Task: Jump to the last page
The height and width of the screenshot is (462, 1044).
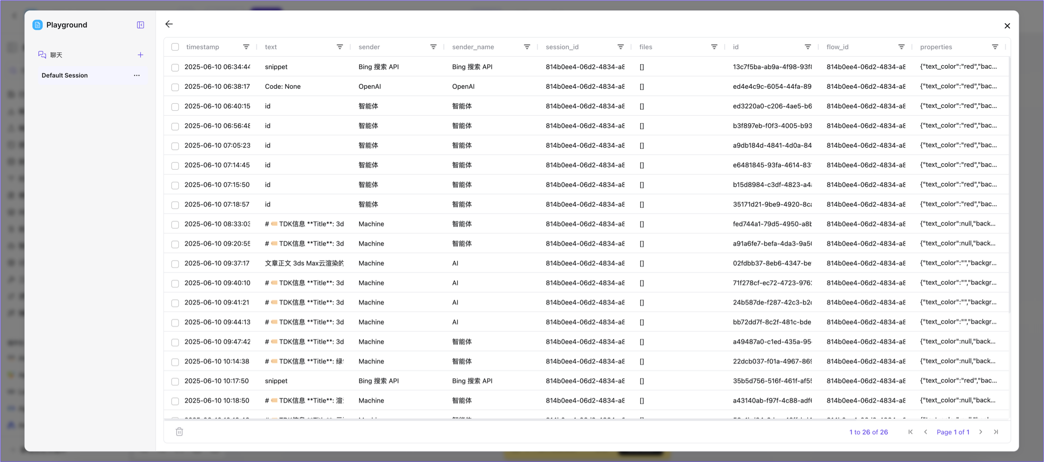Action: (x=996, y=432)
